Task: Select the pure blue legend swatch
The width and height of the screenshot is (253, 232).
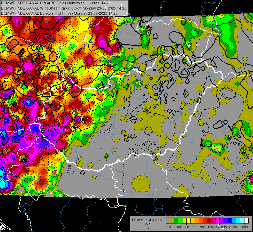Action: coord(230,221)
